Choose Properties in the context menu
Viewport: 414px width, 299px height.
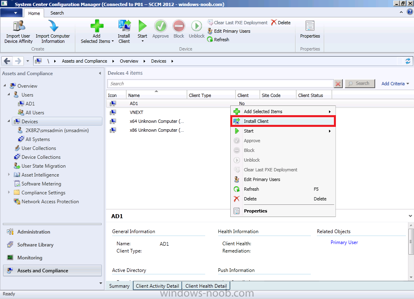[283, 211]
